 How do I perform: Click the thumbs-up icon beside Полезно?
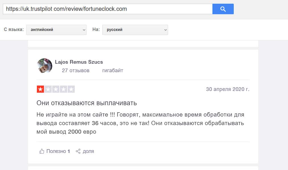pyautogui.click(x=42, y=151)
